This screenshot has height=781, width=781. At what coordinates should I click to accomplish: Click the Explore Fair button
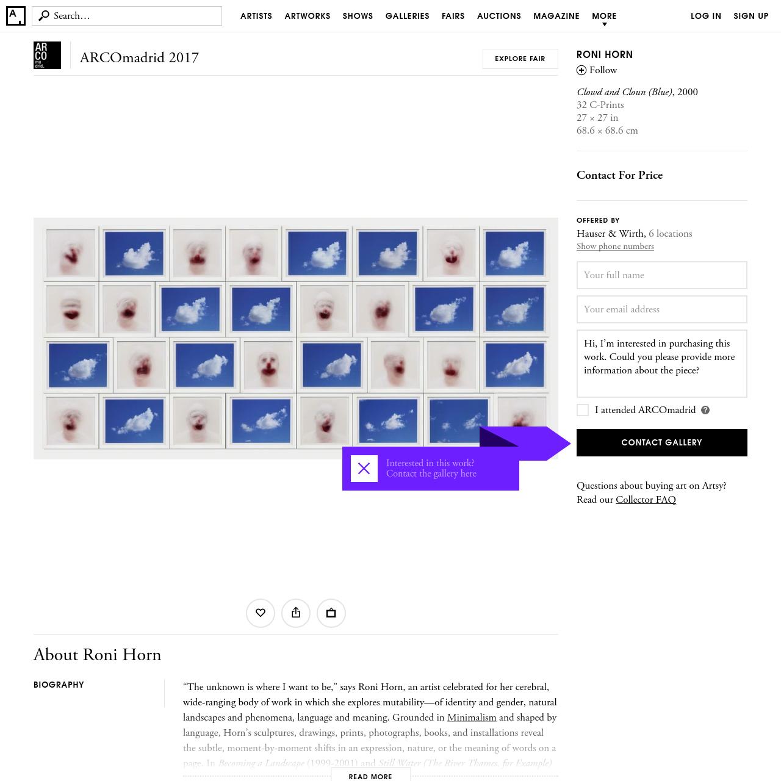520,59
